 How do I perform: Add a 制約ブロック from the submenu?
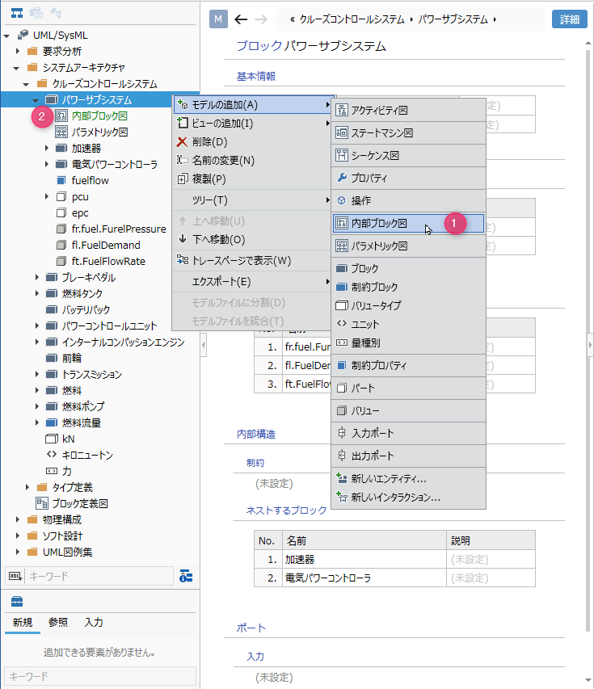click(408, 287)
